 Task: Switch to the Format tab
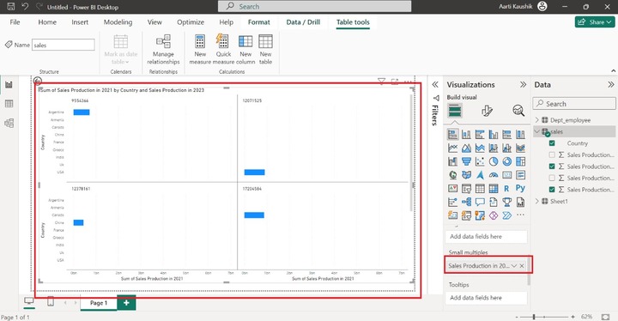[259, 22]
